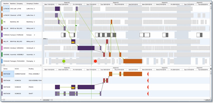The height and width of the screenshot is (103, 213).
Task: Click green color swatch of MC row
Action: click(x=2, y=22)
